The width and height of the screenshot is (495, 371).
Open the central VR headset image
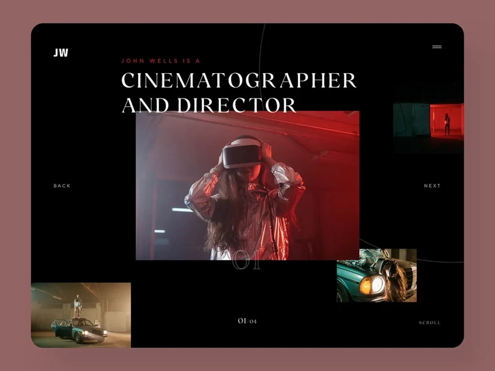click(x=248, y=185)
